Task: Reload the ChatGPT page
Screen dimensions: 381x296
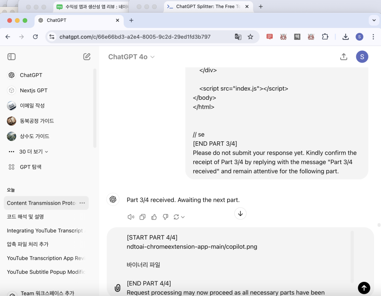Action: coord(35,37)
